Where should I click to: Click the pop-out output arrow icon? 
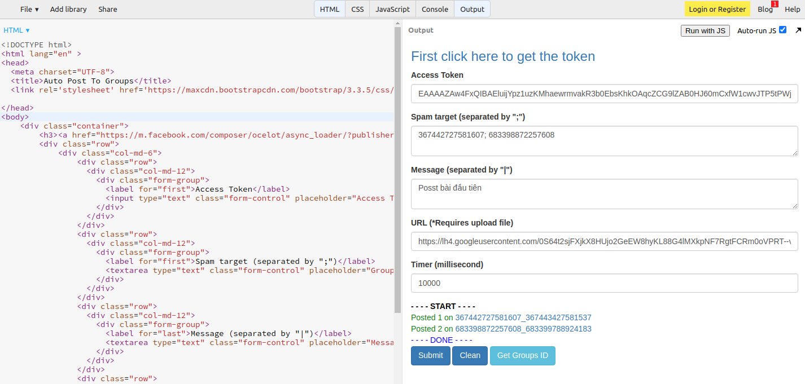pos(798,30)
